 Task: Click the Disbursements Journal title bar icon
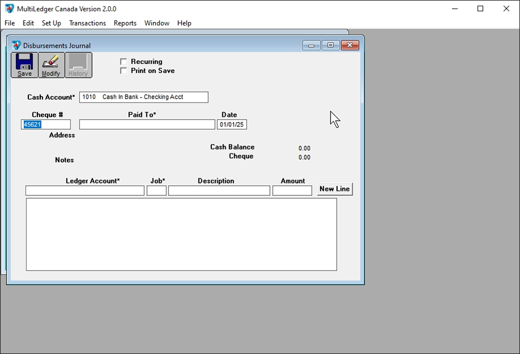[x=16, y=45]
